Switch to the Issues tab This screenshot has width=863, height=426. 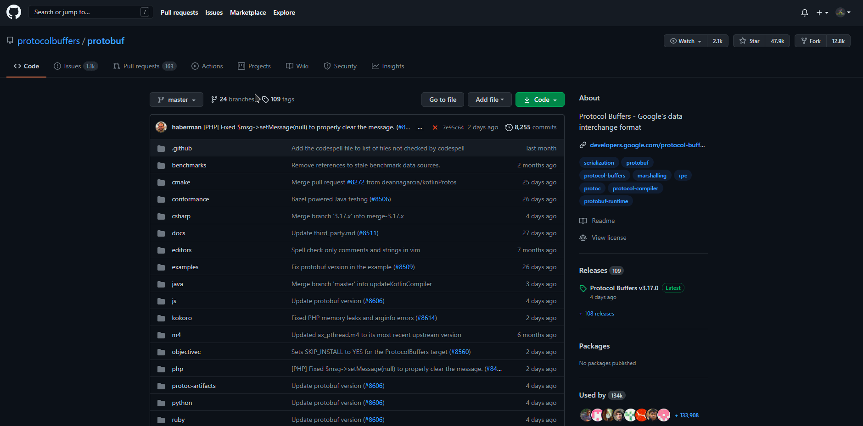click(76, 66)
